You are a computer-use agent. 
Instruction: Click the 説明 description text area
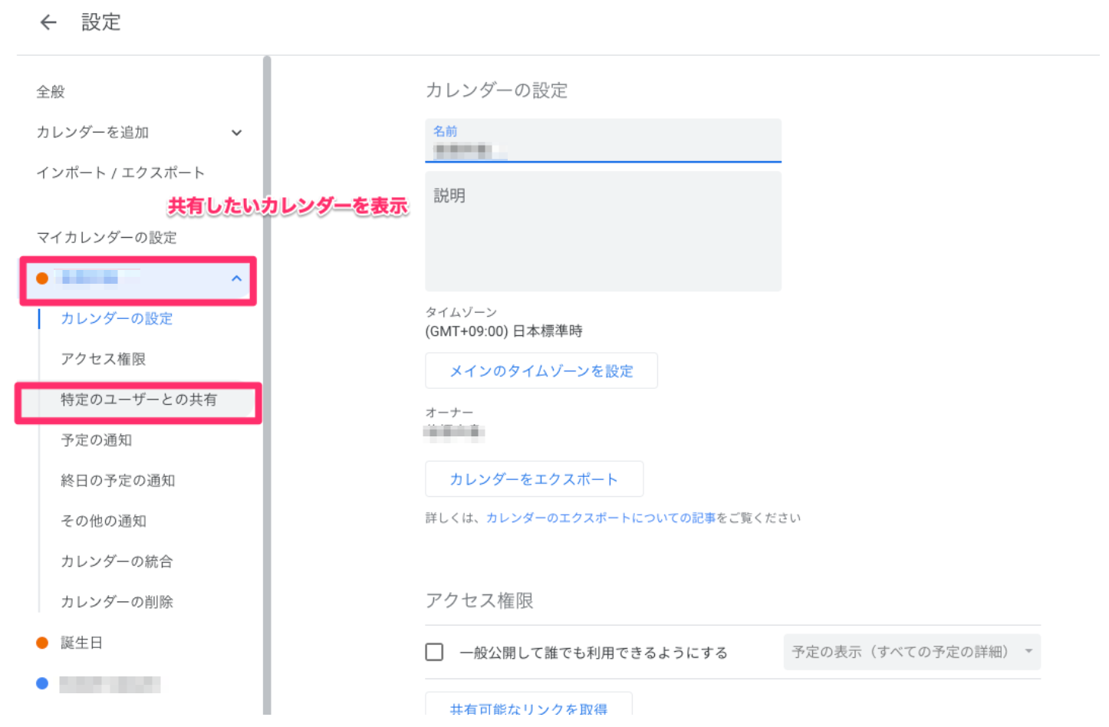[604, 232]
